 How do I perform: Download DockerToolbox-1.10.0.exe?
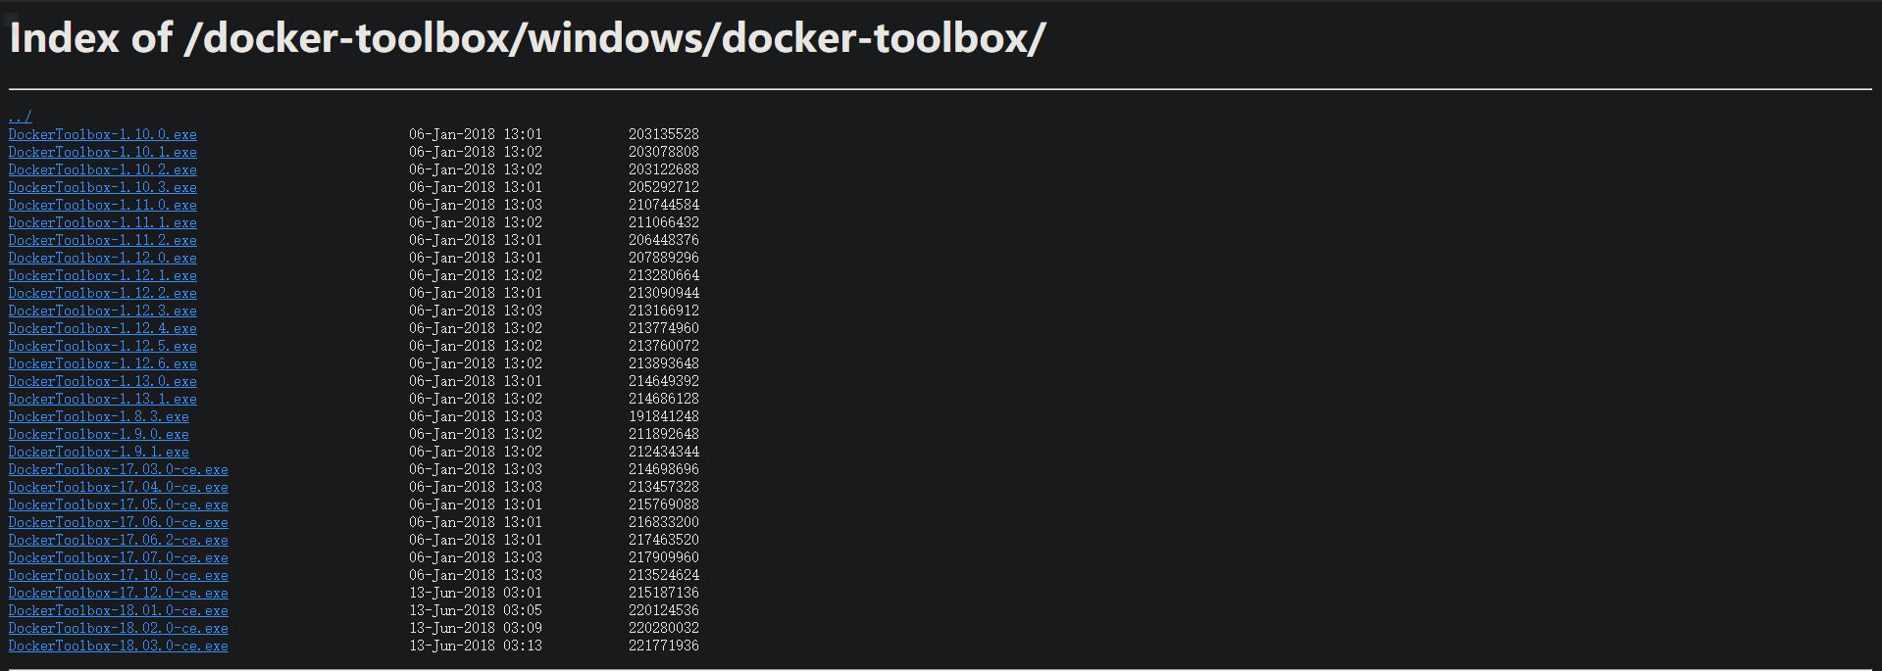[x=103, y=134]
